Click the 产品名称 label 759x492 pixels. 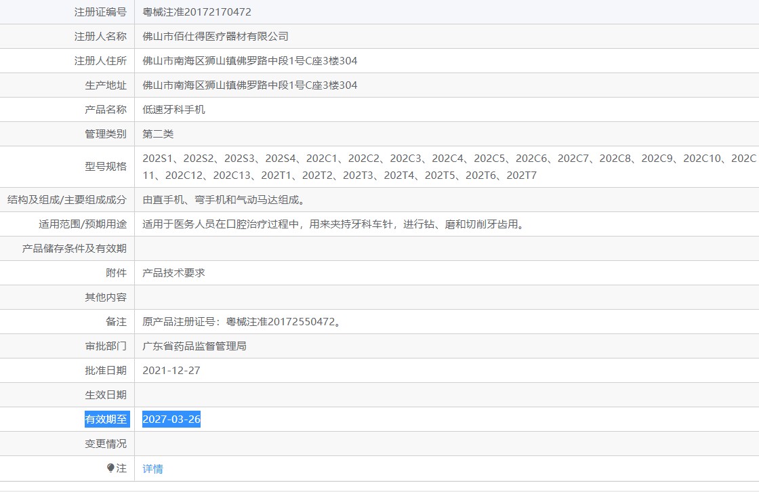pyautogui.click(x=106, y=109)
